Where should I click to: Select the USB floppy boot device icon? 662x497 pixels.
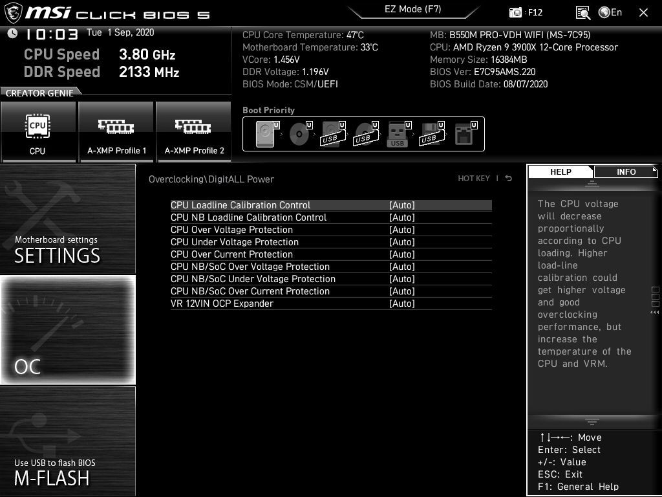point(432,134)
